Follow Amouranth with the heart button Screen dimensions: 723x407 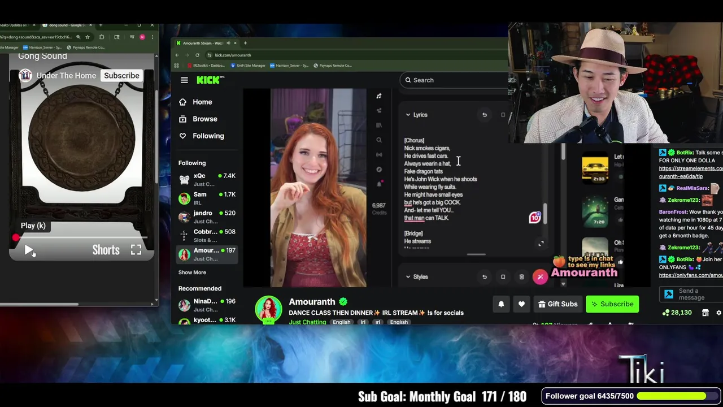521,304
